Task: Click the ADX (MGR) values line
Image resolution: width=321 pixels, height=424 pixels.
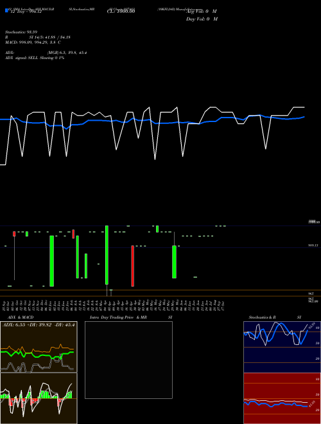Action: pos(46,53)
